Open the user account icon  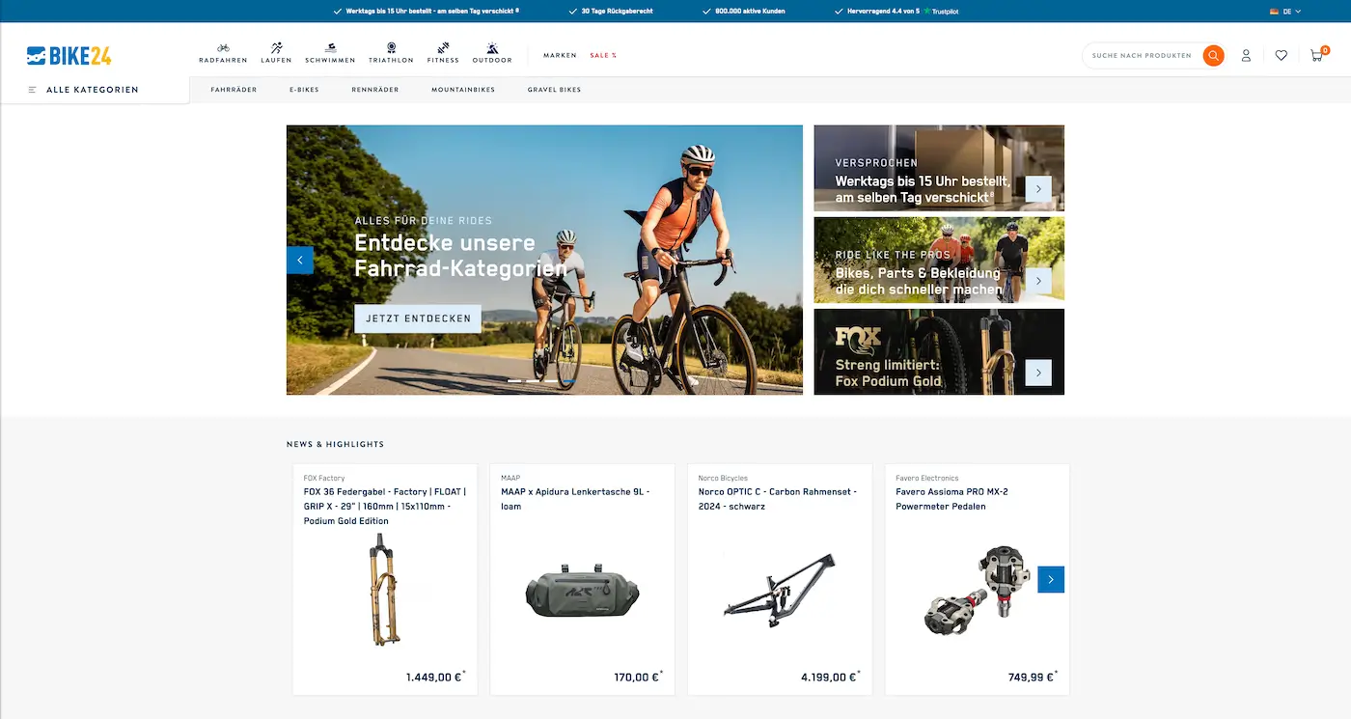1246,56
